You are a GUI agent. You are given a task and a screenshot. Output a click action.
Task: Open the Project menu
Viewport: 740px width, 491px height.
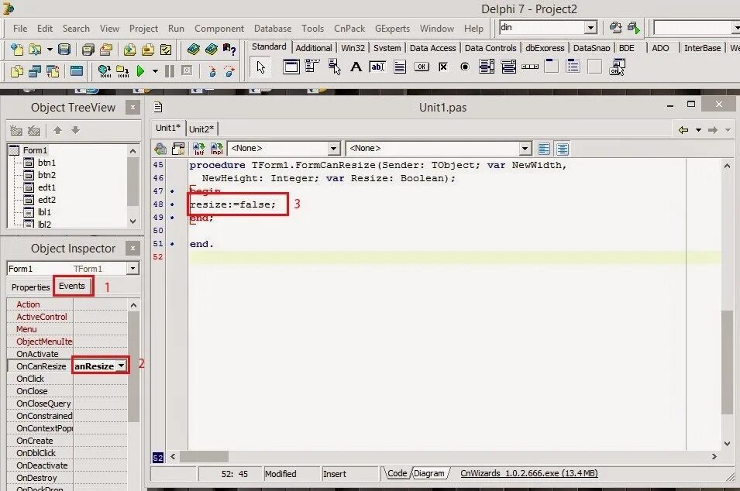coord(143,29)
